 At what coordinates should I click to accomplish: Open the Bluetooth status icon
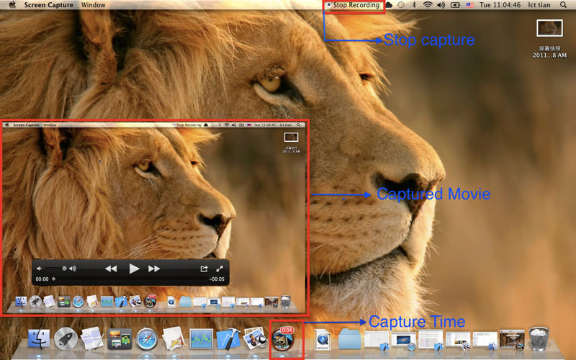tap(414, 5)
